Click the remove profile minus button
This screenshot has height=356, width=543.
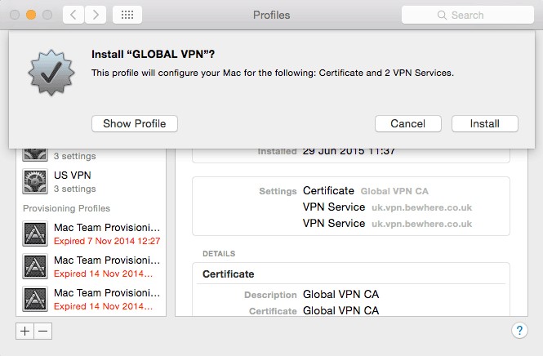pyautogui.click(x=43, y=332)
